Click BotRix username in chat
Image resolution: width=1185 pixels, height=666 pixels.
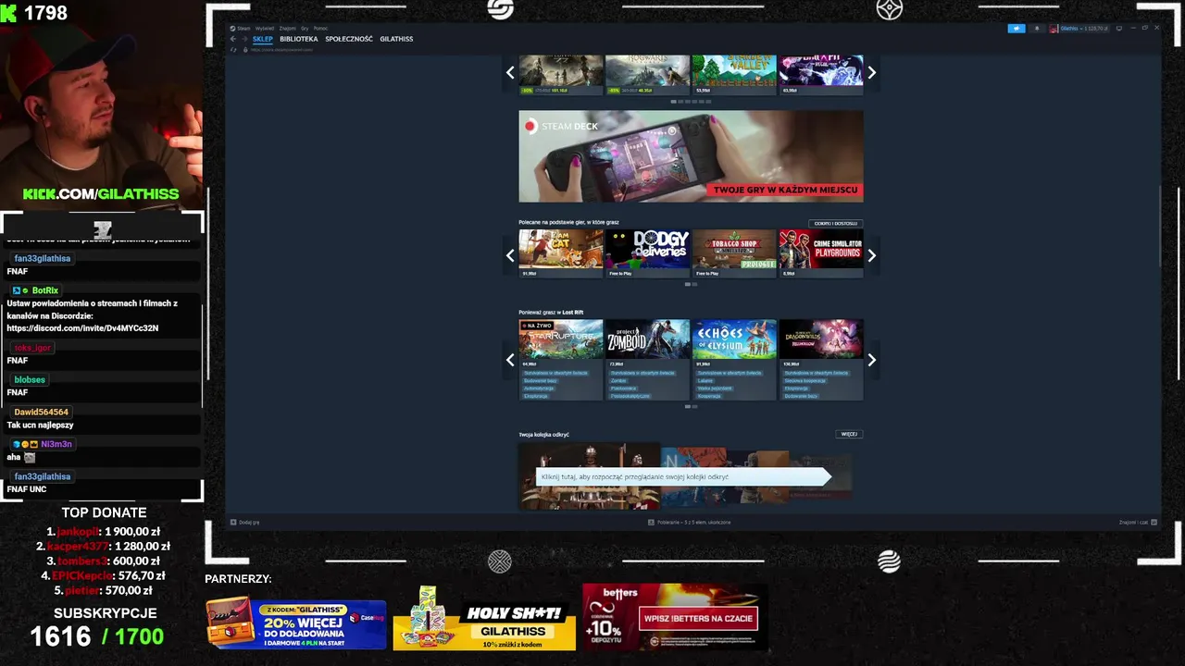(44, 290)
